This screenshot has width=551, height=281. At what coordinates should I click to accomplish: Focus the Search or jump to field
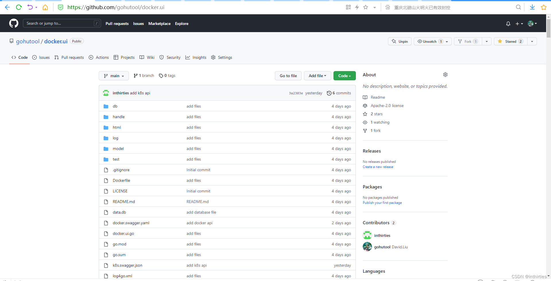[62, 23]
